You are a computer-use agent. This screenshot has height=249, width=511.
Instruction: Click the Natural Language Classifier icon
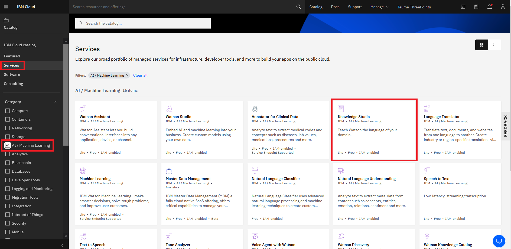tap(255, 171)
